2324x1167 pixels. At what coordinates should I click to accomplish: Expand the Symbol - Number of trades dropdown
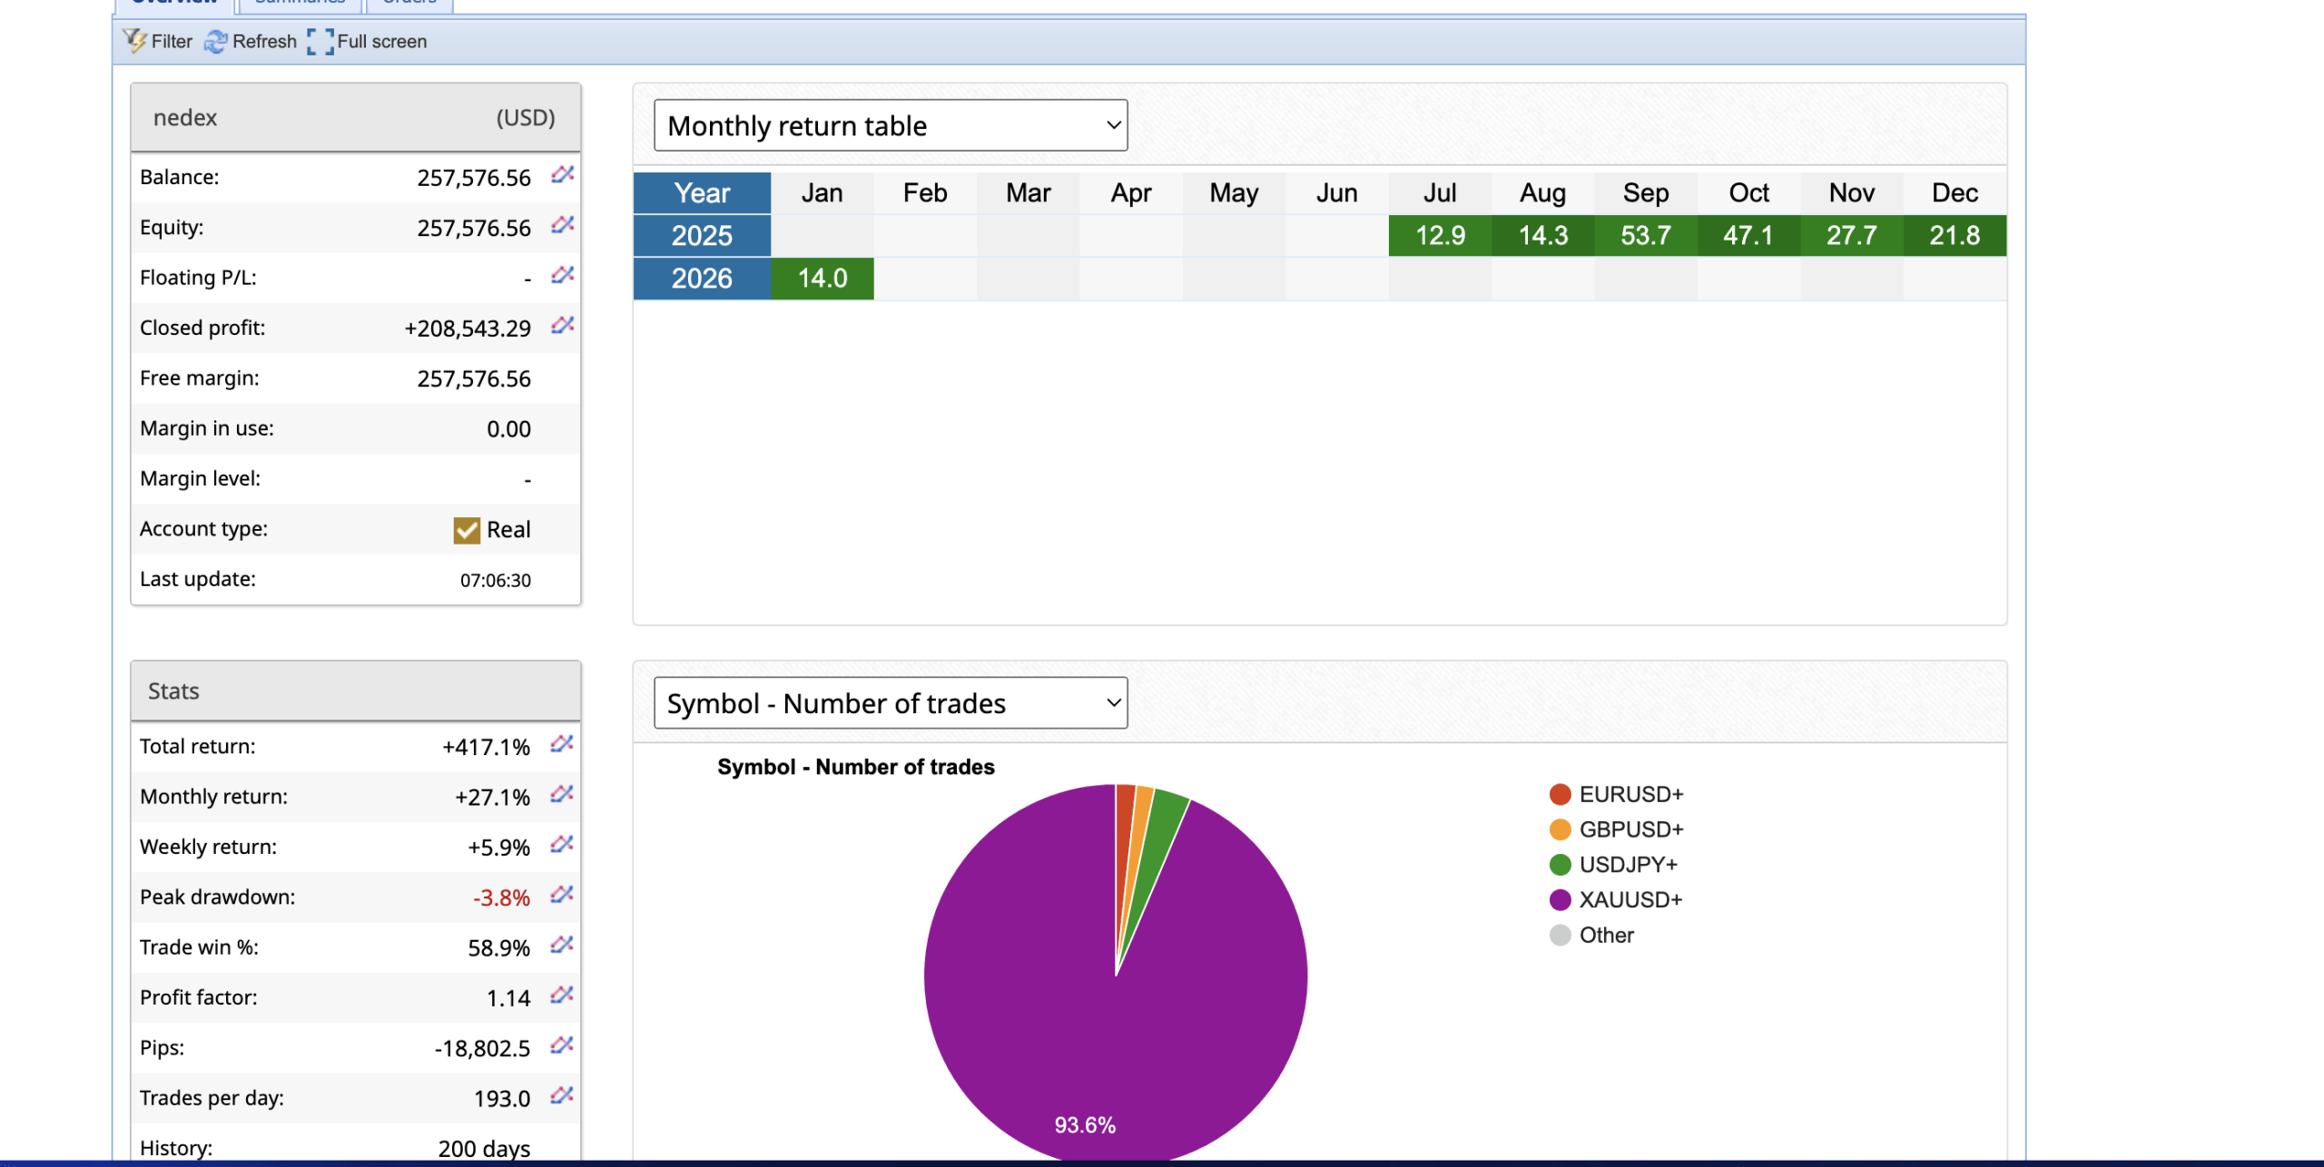890,703
